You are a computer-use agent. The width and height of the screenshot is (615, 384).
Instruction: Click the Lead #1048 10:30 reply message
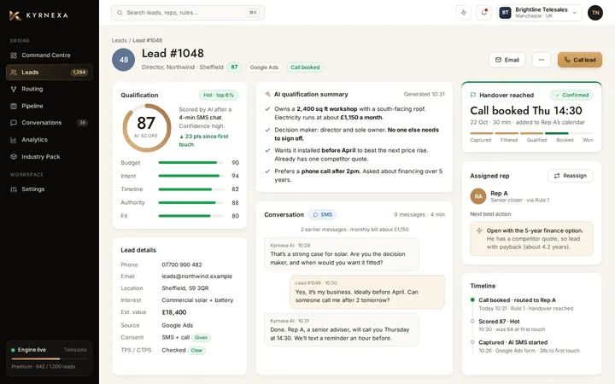click(367, 292)
